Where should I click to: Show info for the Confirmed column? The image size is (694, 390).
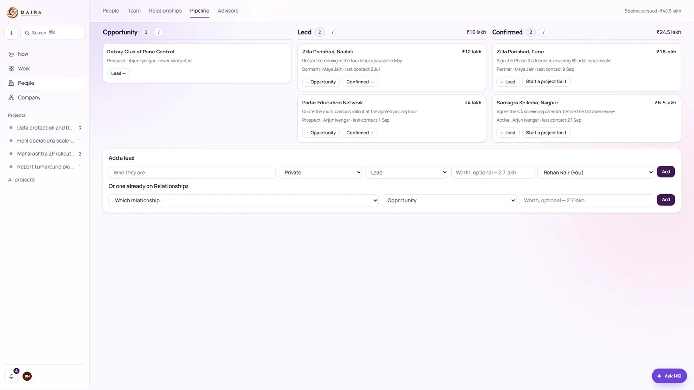click(543, 32)
